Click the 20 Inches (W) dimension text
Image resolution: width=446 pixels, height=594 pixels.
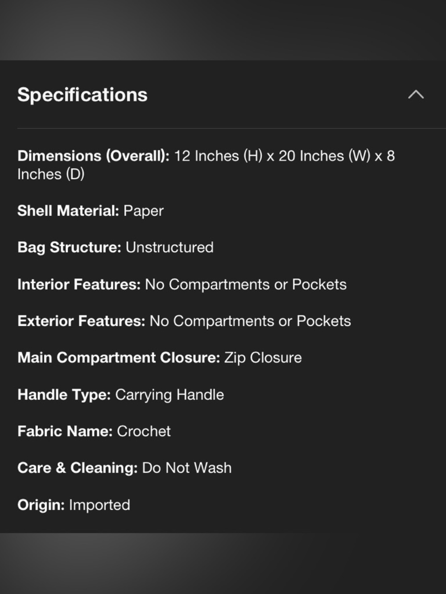[325, 156]
